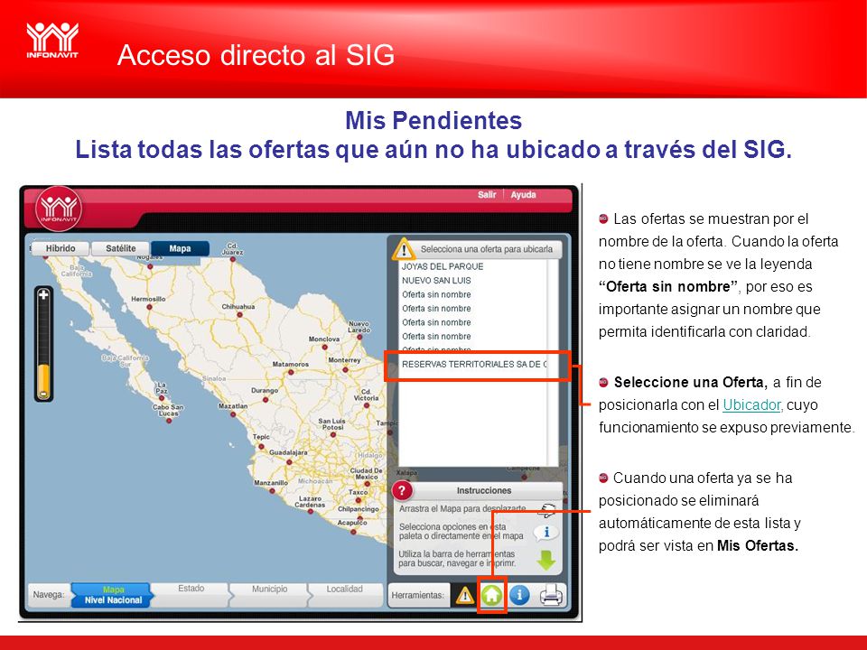Click the red question mark Instrucciones icon

(402, 490)
